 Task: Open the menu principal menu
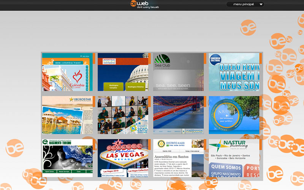245,4
